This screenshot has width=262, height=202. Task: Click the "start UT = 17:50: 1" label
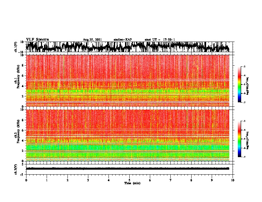tap(160, 40)
